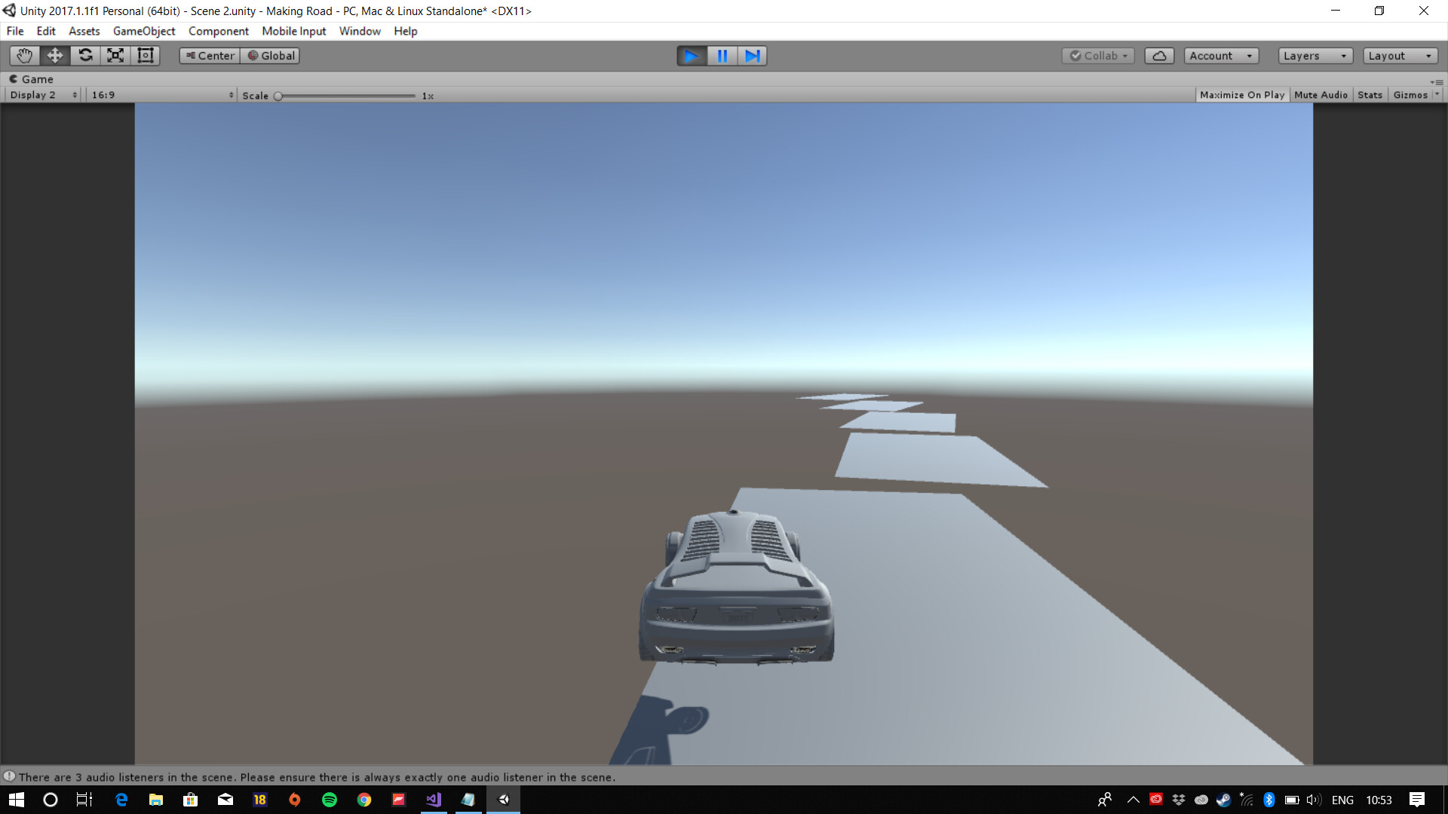Screen dimensions: 1448x814
Task: Select the Scale tool
Action: click(115, 55)
